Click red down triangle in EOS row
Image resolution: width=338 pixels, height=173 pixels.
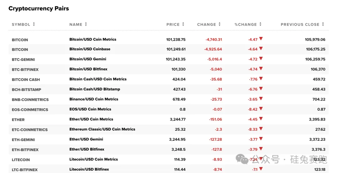click(x=261, y=109)
